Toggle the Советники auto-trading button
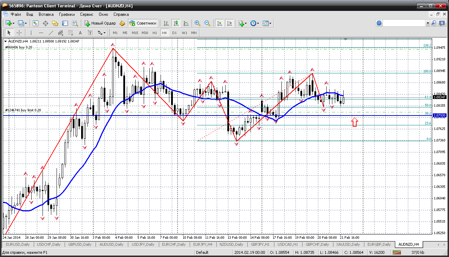The width and height of the screenshot is (449, 257). point(143,23)
